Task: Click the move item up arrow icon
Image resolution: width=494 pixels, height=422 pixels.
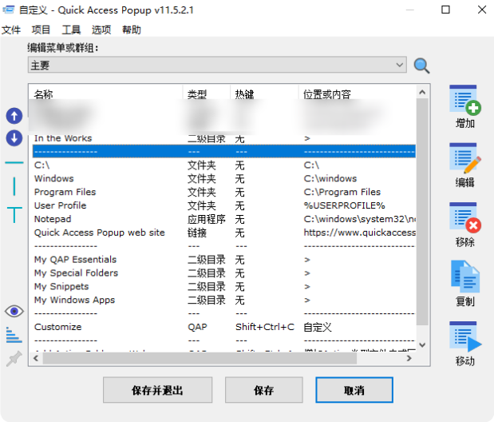Action: [x=14, y=116]
